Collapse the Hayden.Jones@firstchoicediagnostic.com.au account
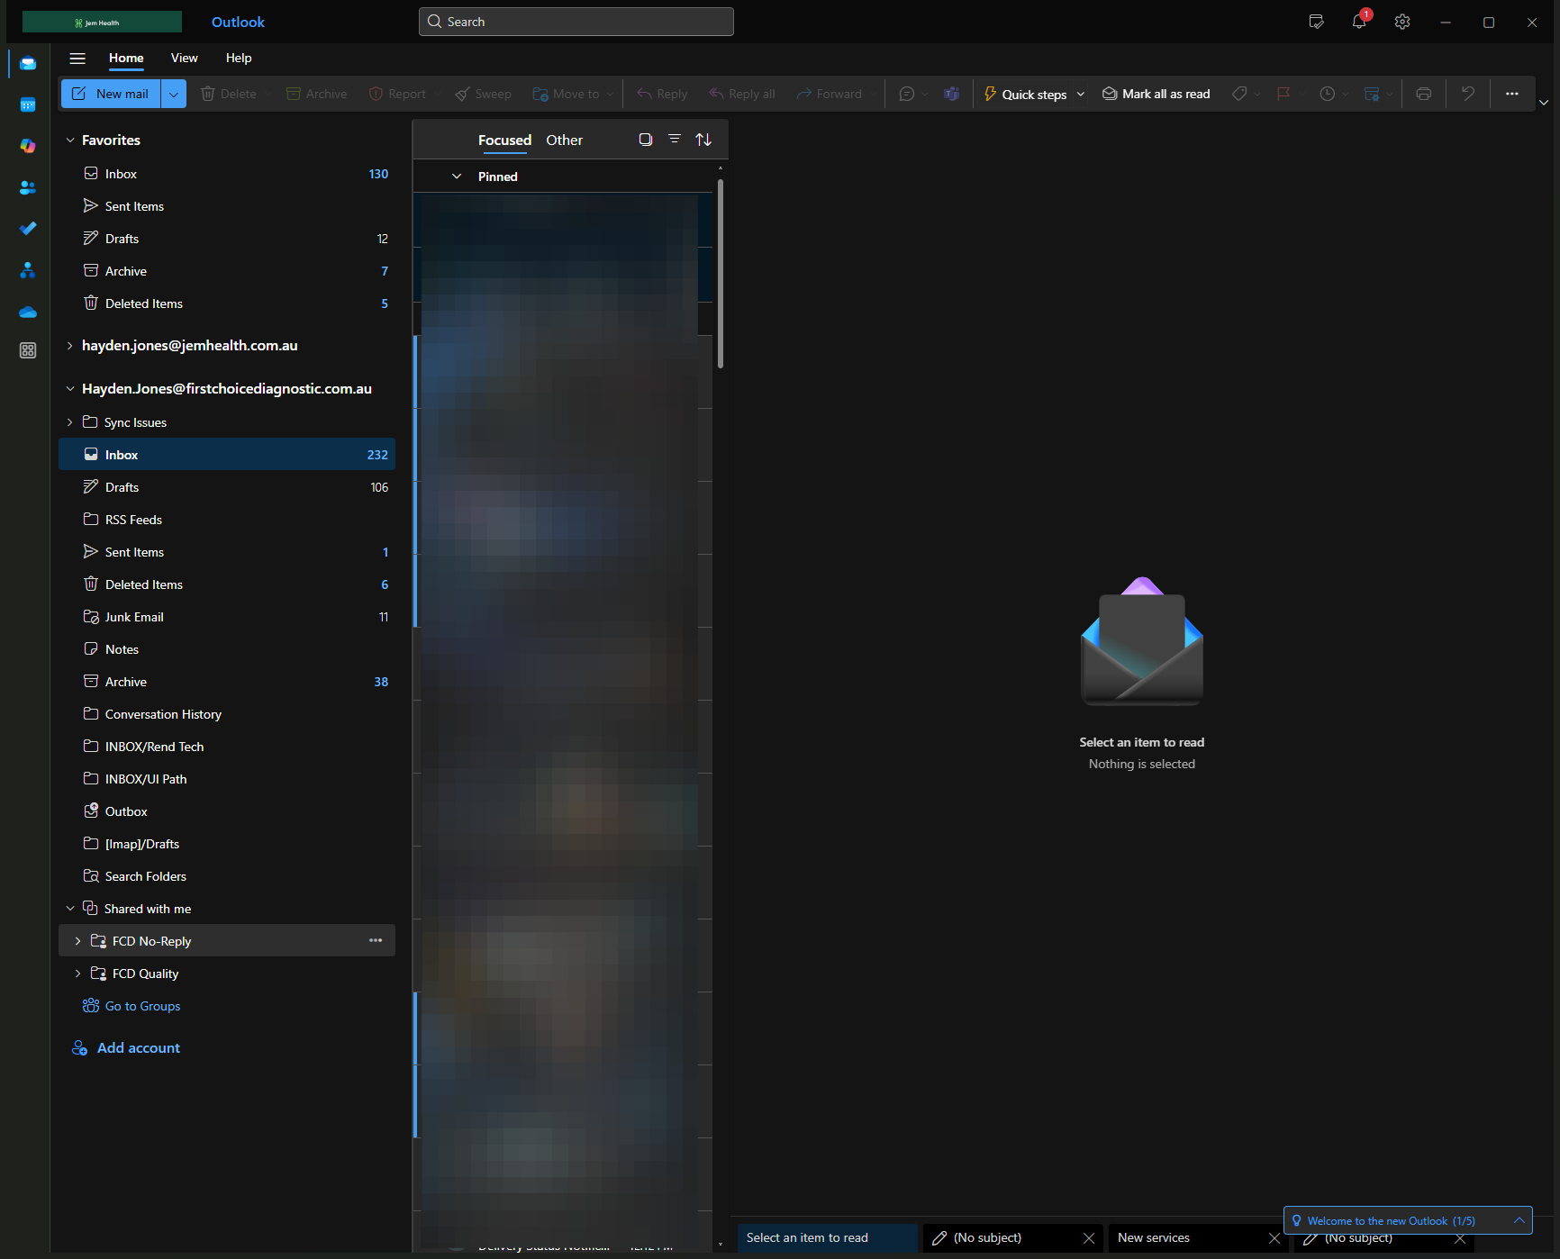 (70, 389)
